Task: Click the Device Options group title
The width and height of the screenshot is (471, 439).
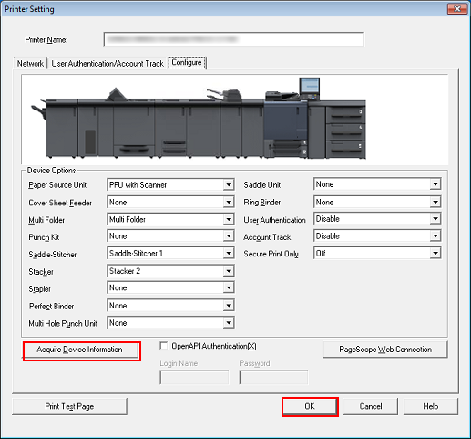Action: click(x=51, y=171)
